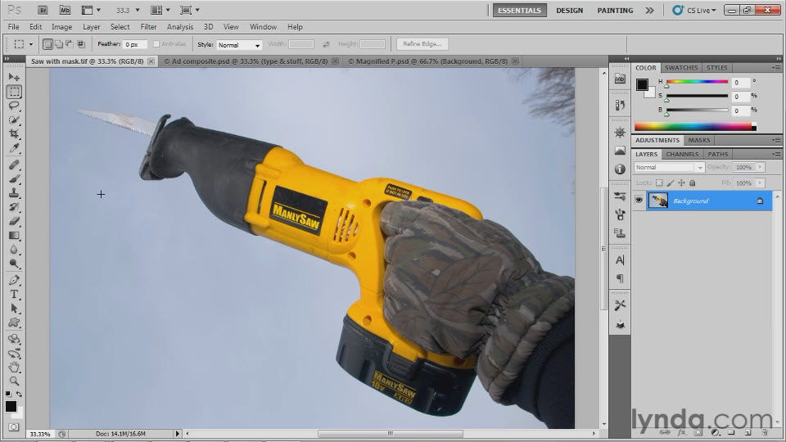Switch to Ad composite.psd document tab
786x442 pixels.
249,61
